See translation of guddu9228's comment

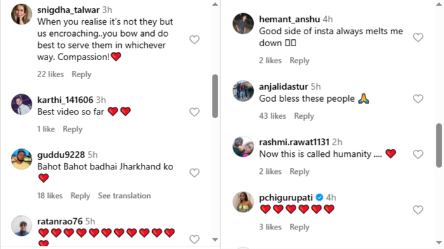pyautogui.click(x=124, y=196)
